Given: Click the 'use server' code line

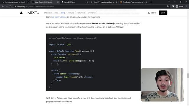Looking at the screenshot, I should click(60, 58).
